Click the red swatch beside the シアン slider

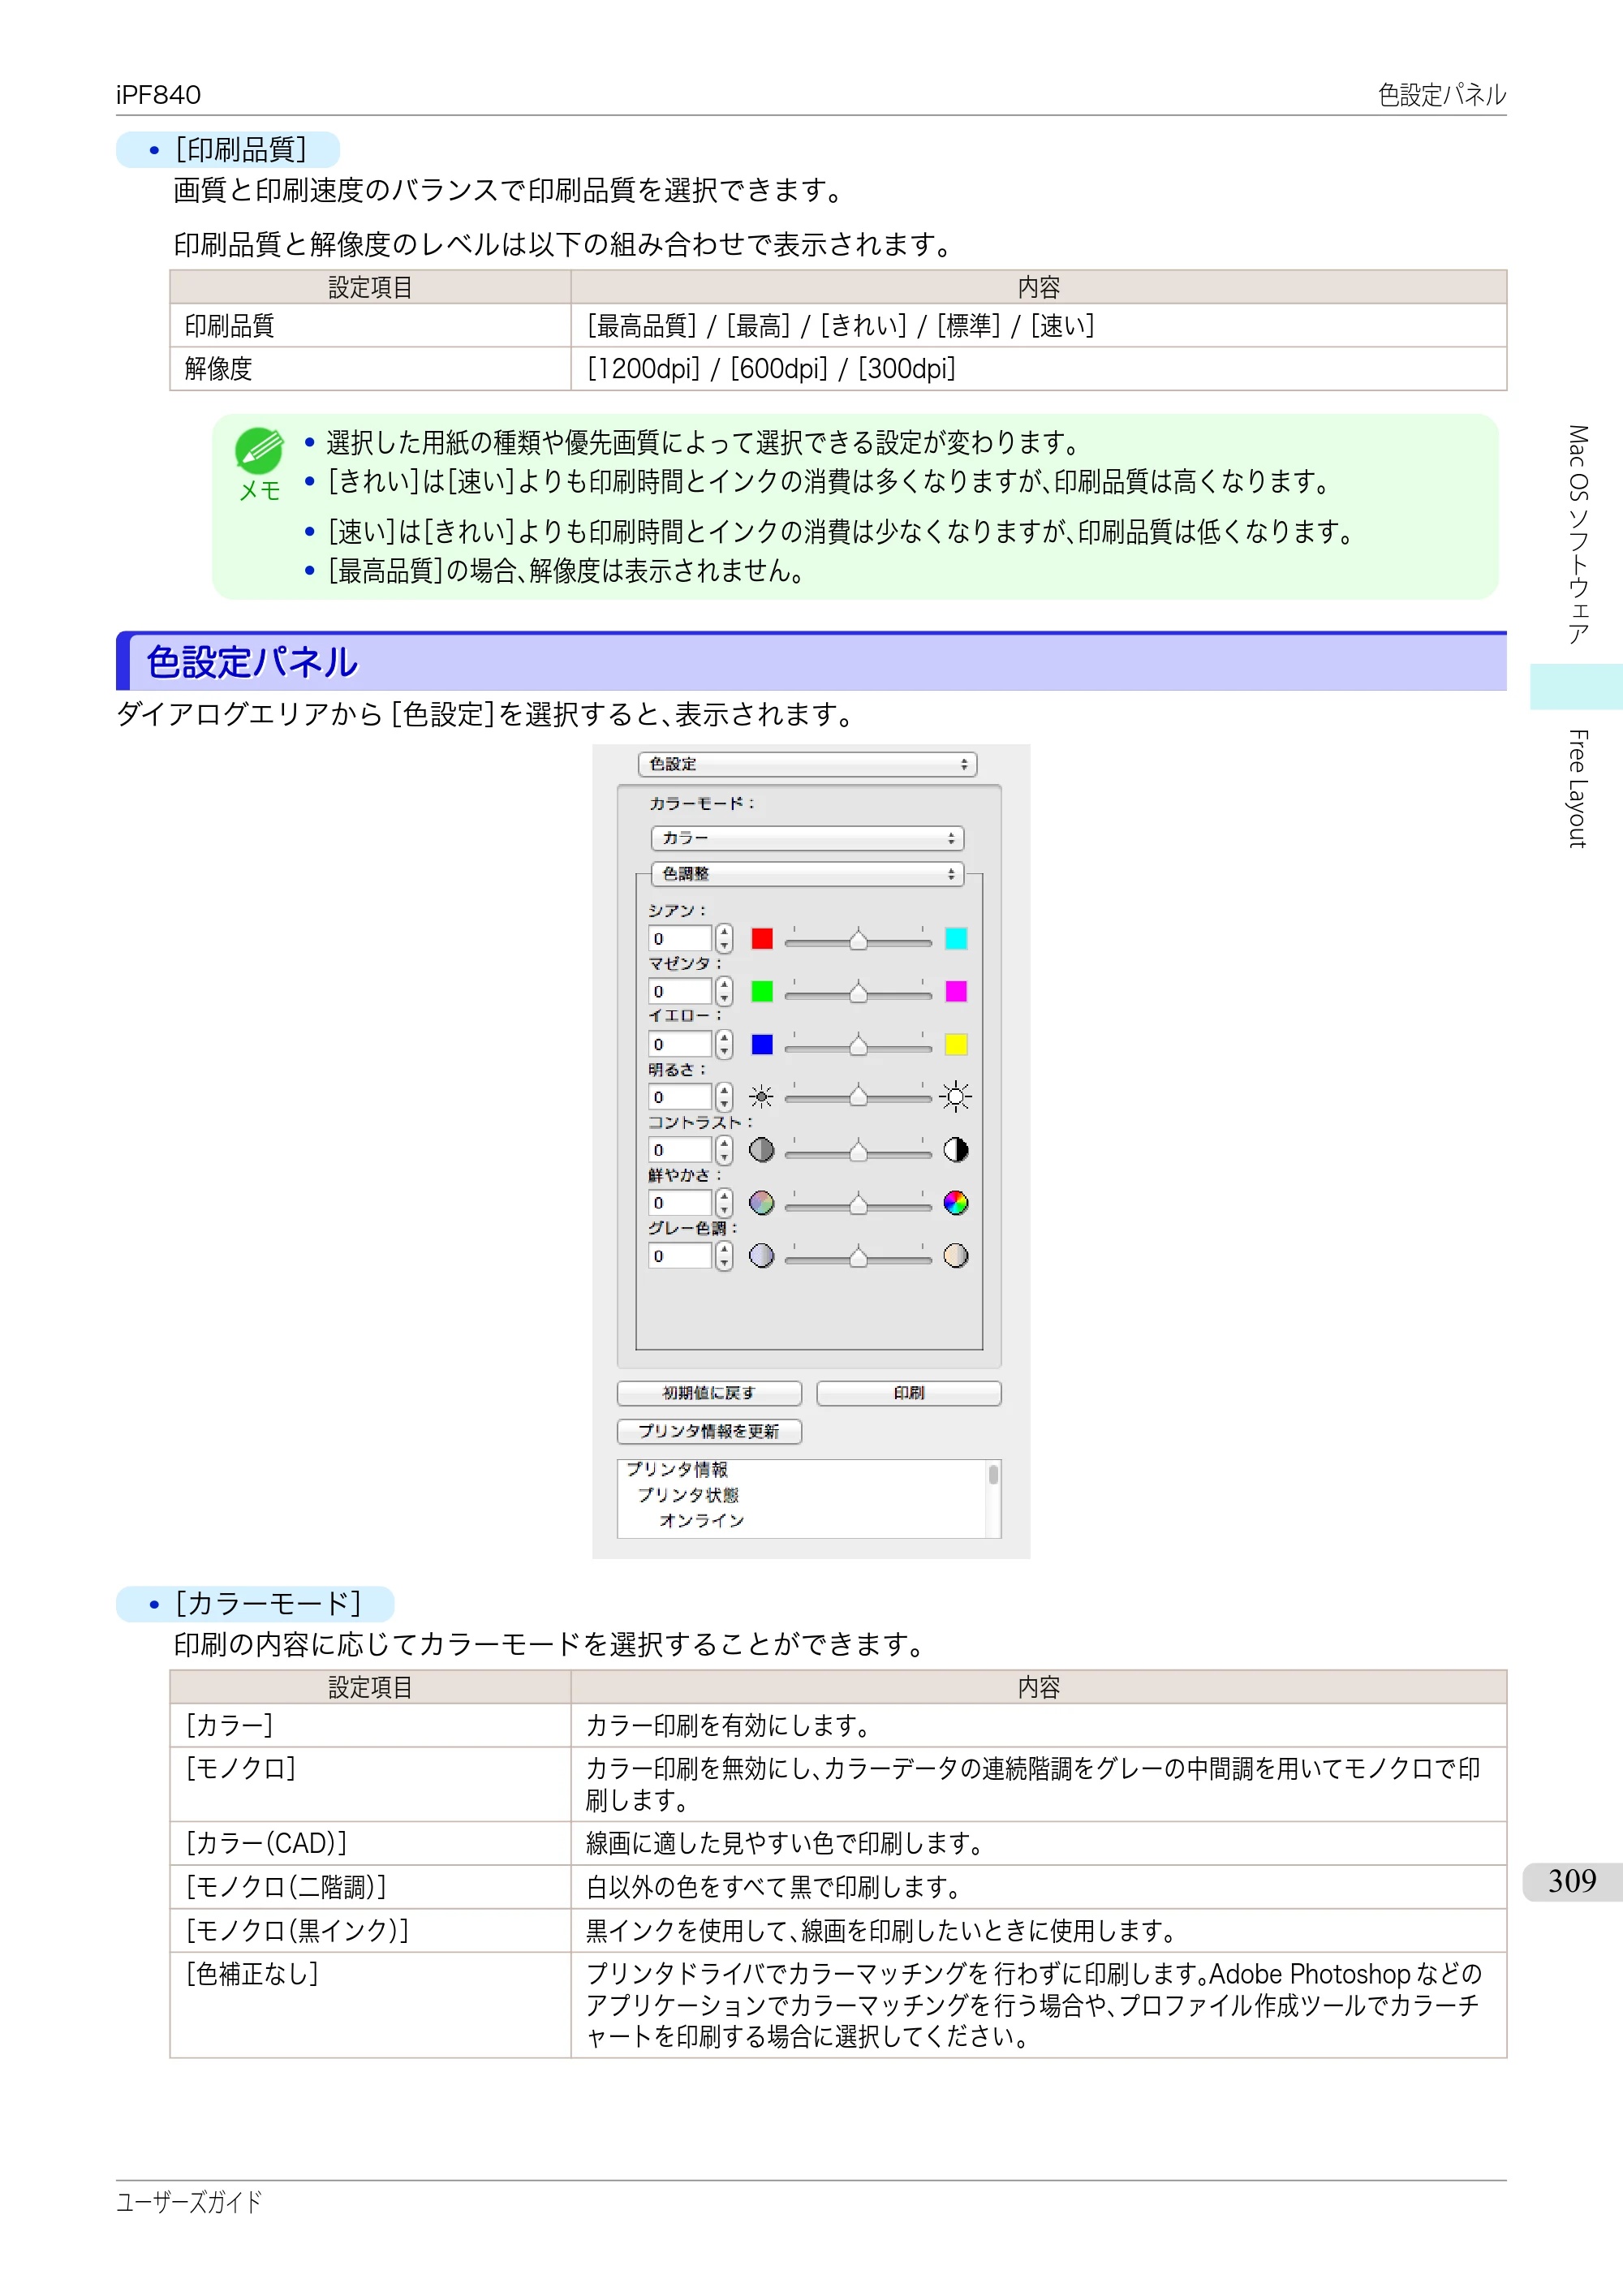[762, 938]
